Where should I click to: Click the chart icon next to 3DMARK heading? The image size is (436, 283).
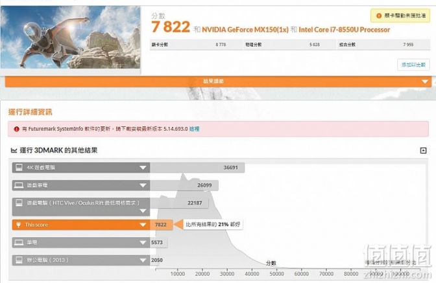[14, 150]
